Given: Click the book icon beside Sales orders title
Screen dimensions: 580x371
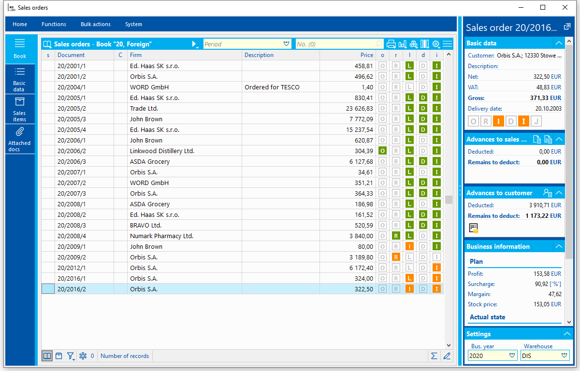Looking at the screenshot, I should pyautogui.click(x=47, y=44).
